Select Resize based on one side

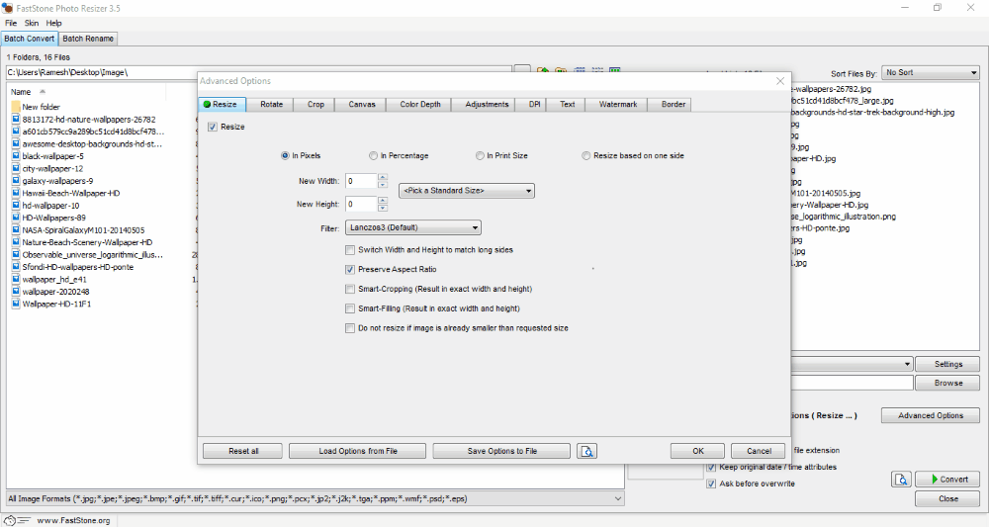point(586,155)
